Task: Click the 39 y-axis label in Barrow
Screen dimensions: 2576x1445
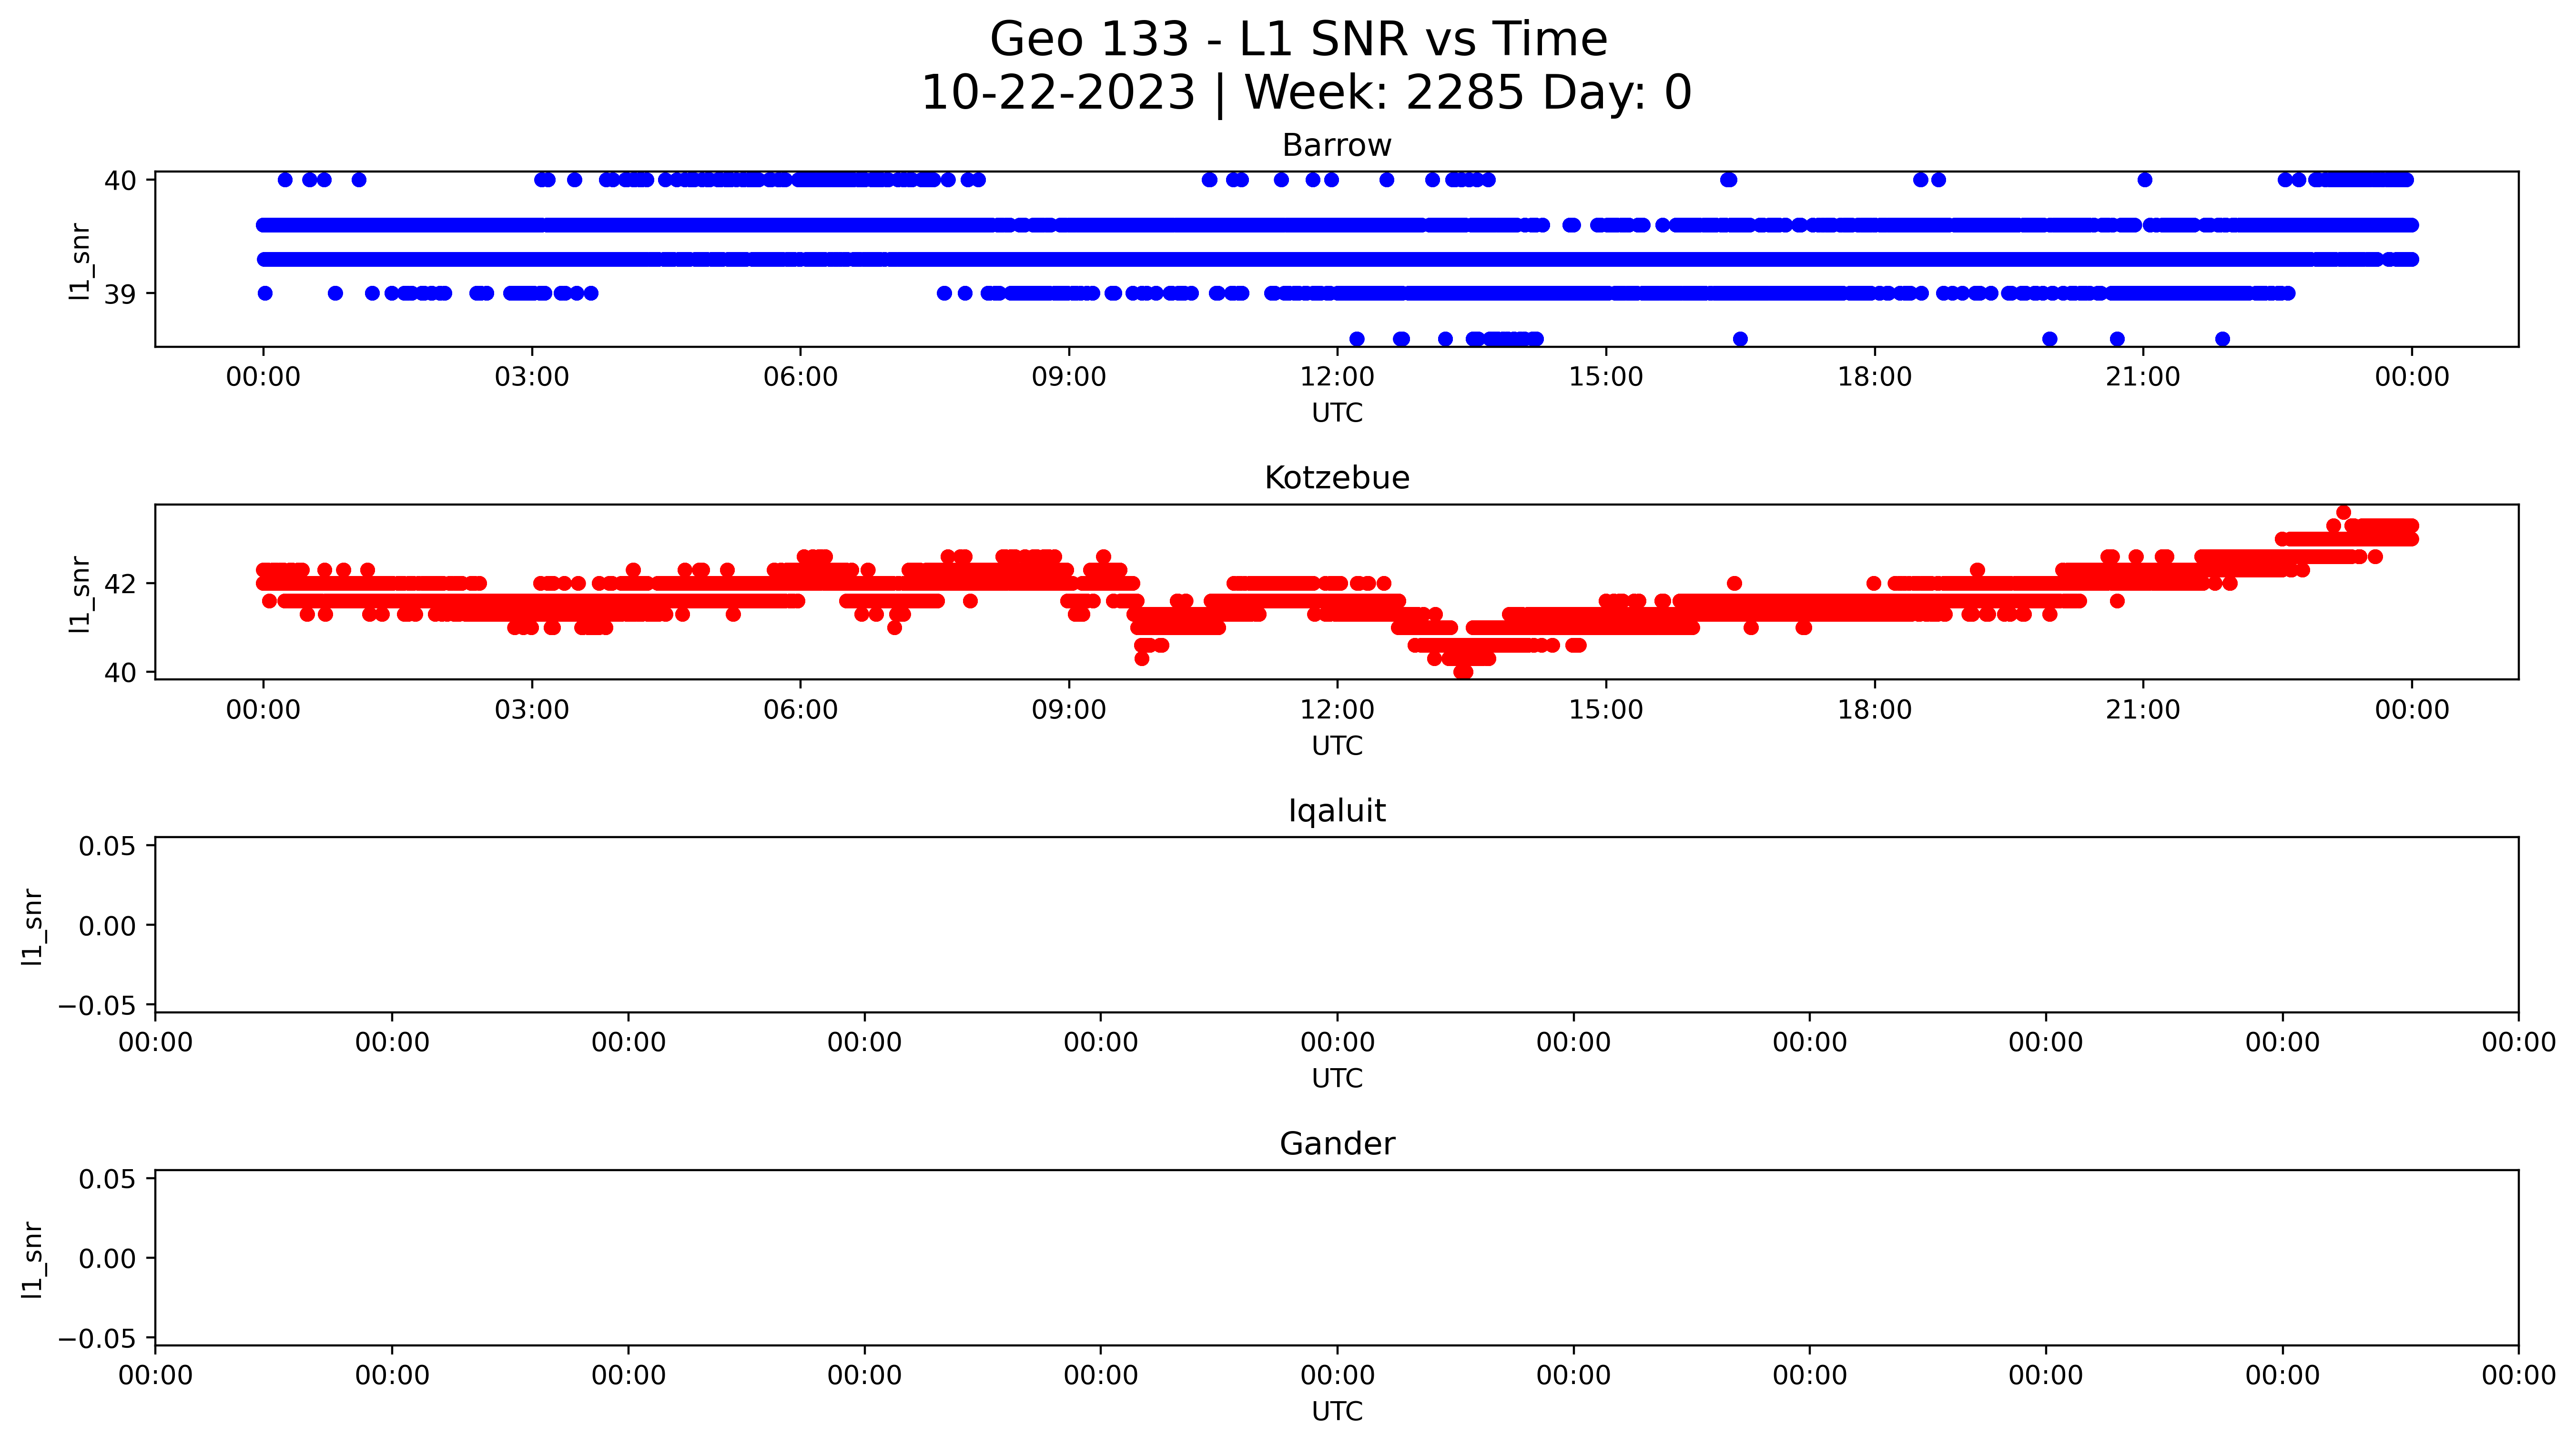Action: pyautogui.click(x=120, y=295)
